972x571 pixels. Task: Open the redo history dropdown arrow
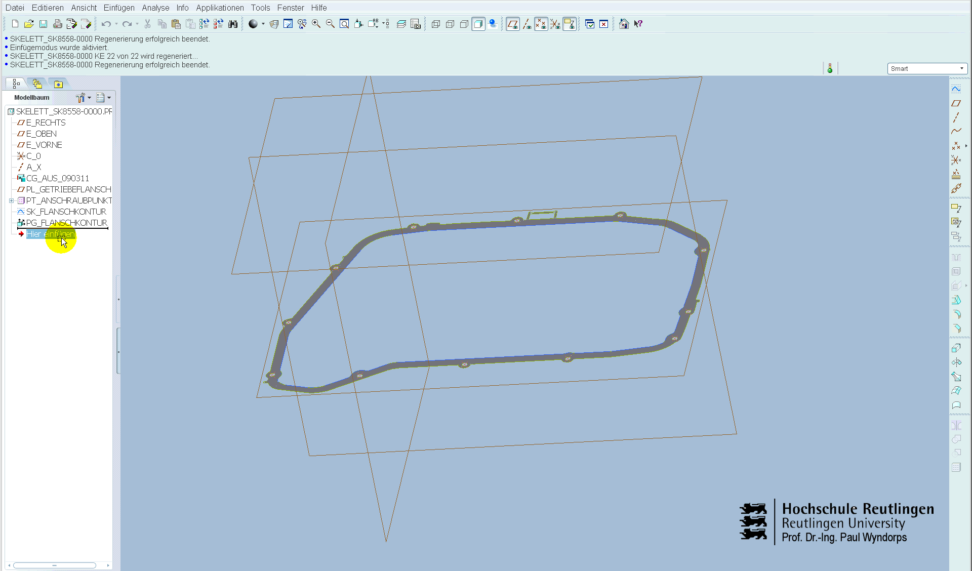click(x=137, y=24)
